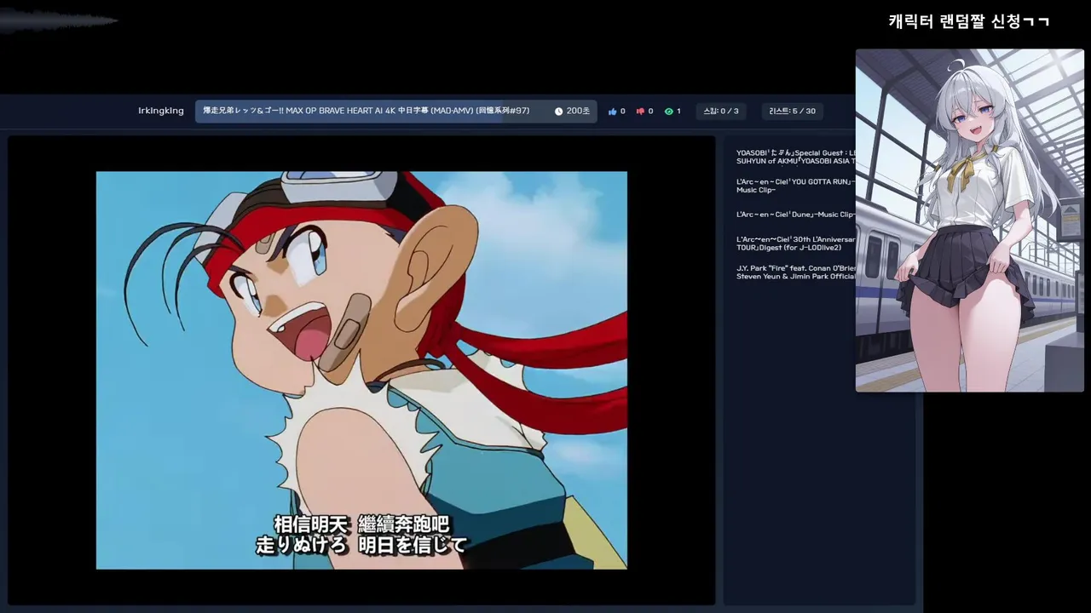Image resolution: width=1091 pixels, height=613 pixels.
Task: Click the thumbs-up like icon
Action: click(x=612, y=112)
